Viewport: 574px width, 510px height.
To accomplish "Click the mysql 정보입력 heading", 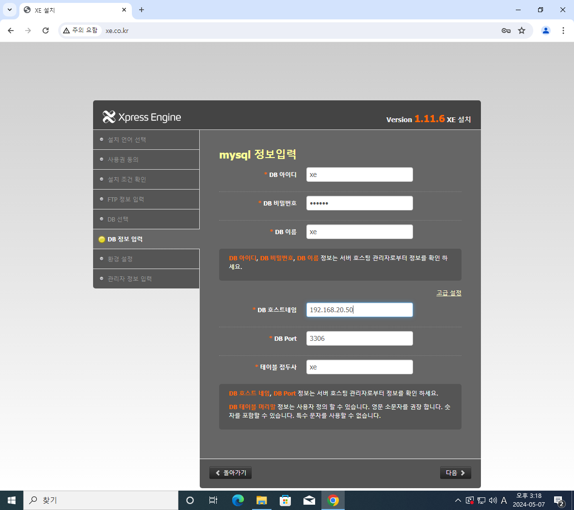I will (x=257, y=154).
